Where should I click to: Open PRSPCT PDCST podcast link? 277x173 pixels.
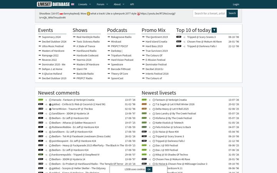[x=119, y=46]
